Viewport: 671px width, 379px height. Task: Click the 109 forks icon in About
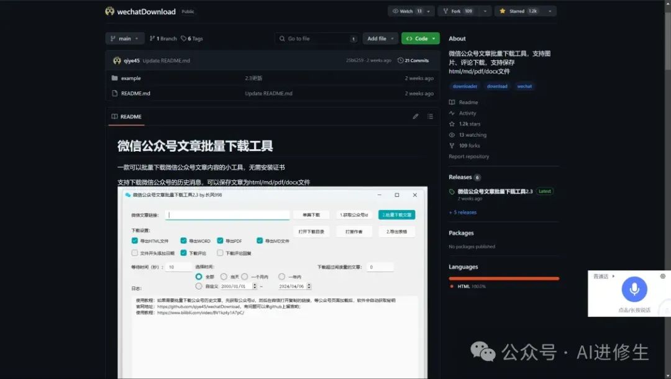coord(452,146)
